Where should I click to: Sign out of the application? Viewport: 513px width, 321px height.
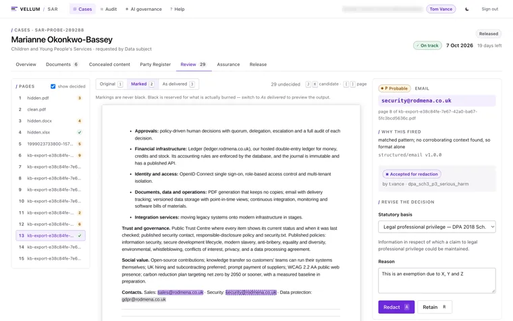pyautogui.click(x=490, y=9)
